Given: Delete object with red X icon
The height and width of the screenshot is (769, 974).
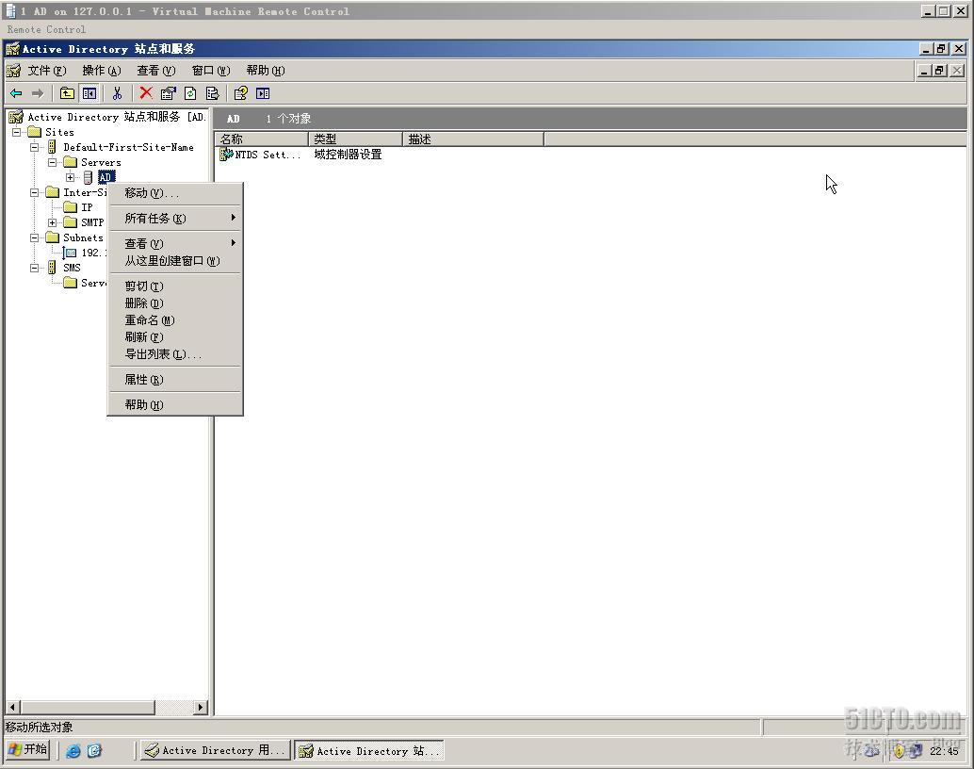Looking at the screenshot, I should coord(146,93).
